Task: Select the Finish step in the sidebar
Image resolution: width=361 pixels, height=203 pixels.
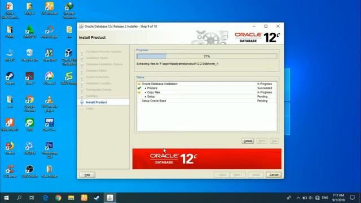Action: coord(90,109)
